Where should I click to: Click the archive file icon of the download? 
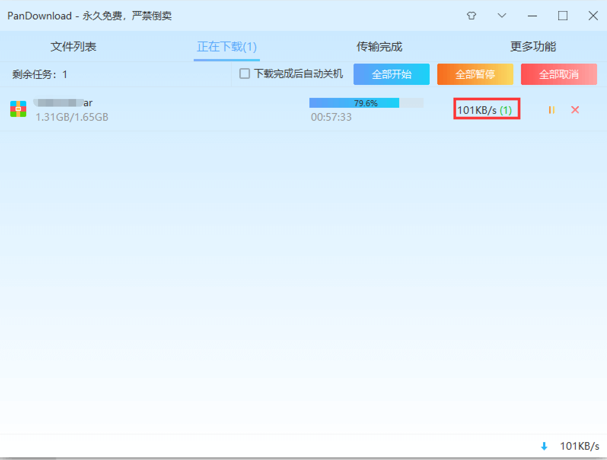pyautogui.click(x=18, y=109)
